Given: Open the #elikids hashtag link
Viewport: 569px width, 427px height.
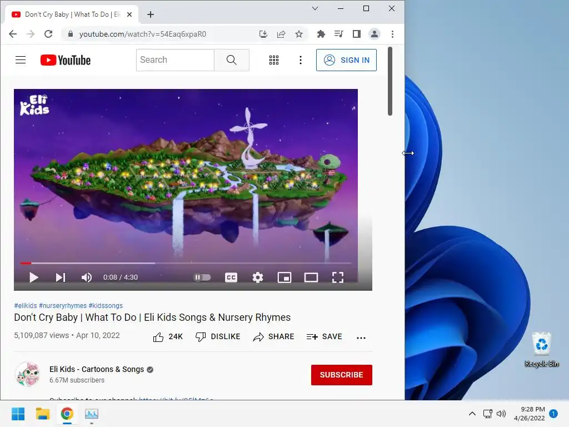Looking at the screenshot, I should click(x=26, y=306).
